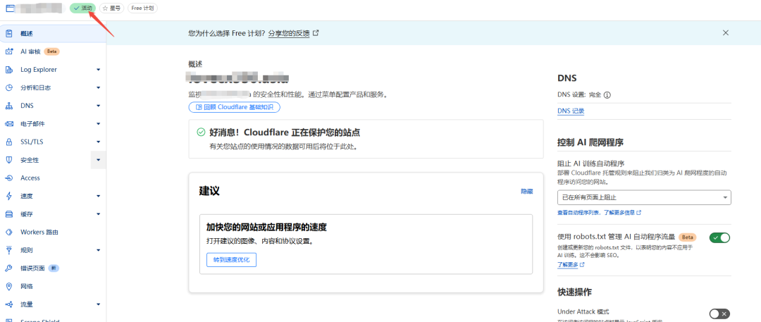Viewport: 761px width, 322px height.
Task: Expand the 电子邮件 submenu arrow
Action: click(98, 124)
